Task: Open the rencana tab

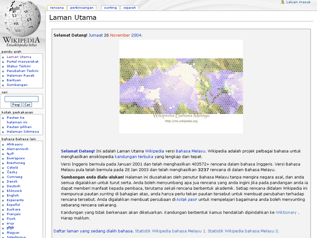Action: tap(57, 8)
